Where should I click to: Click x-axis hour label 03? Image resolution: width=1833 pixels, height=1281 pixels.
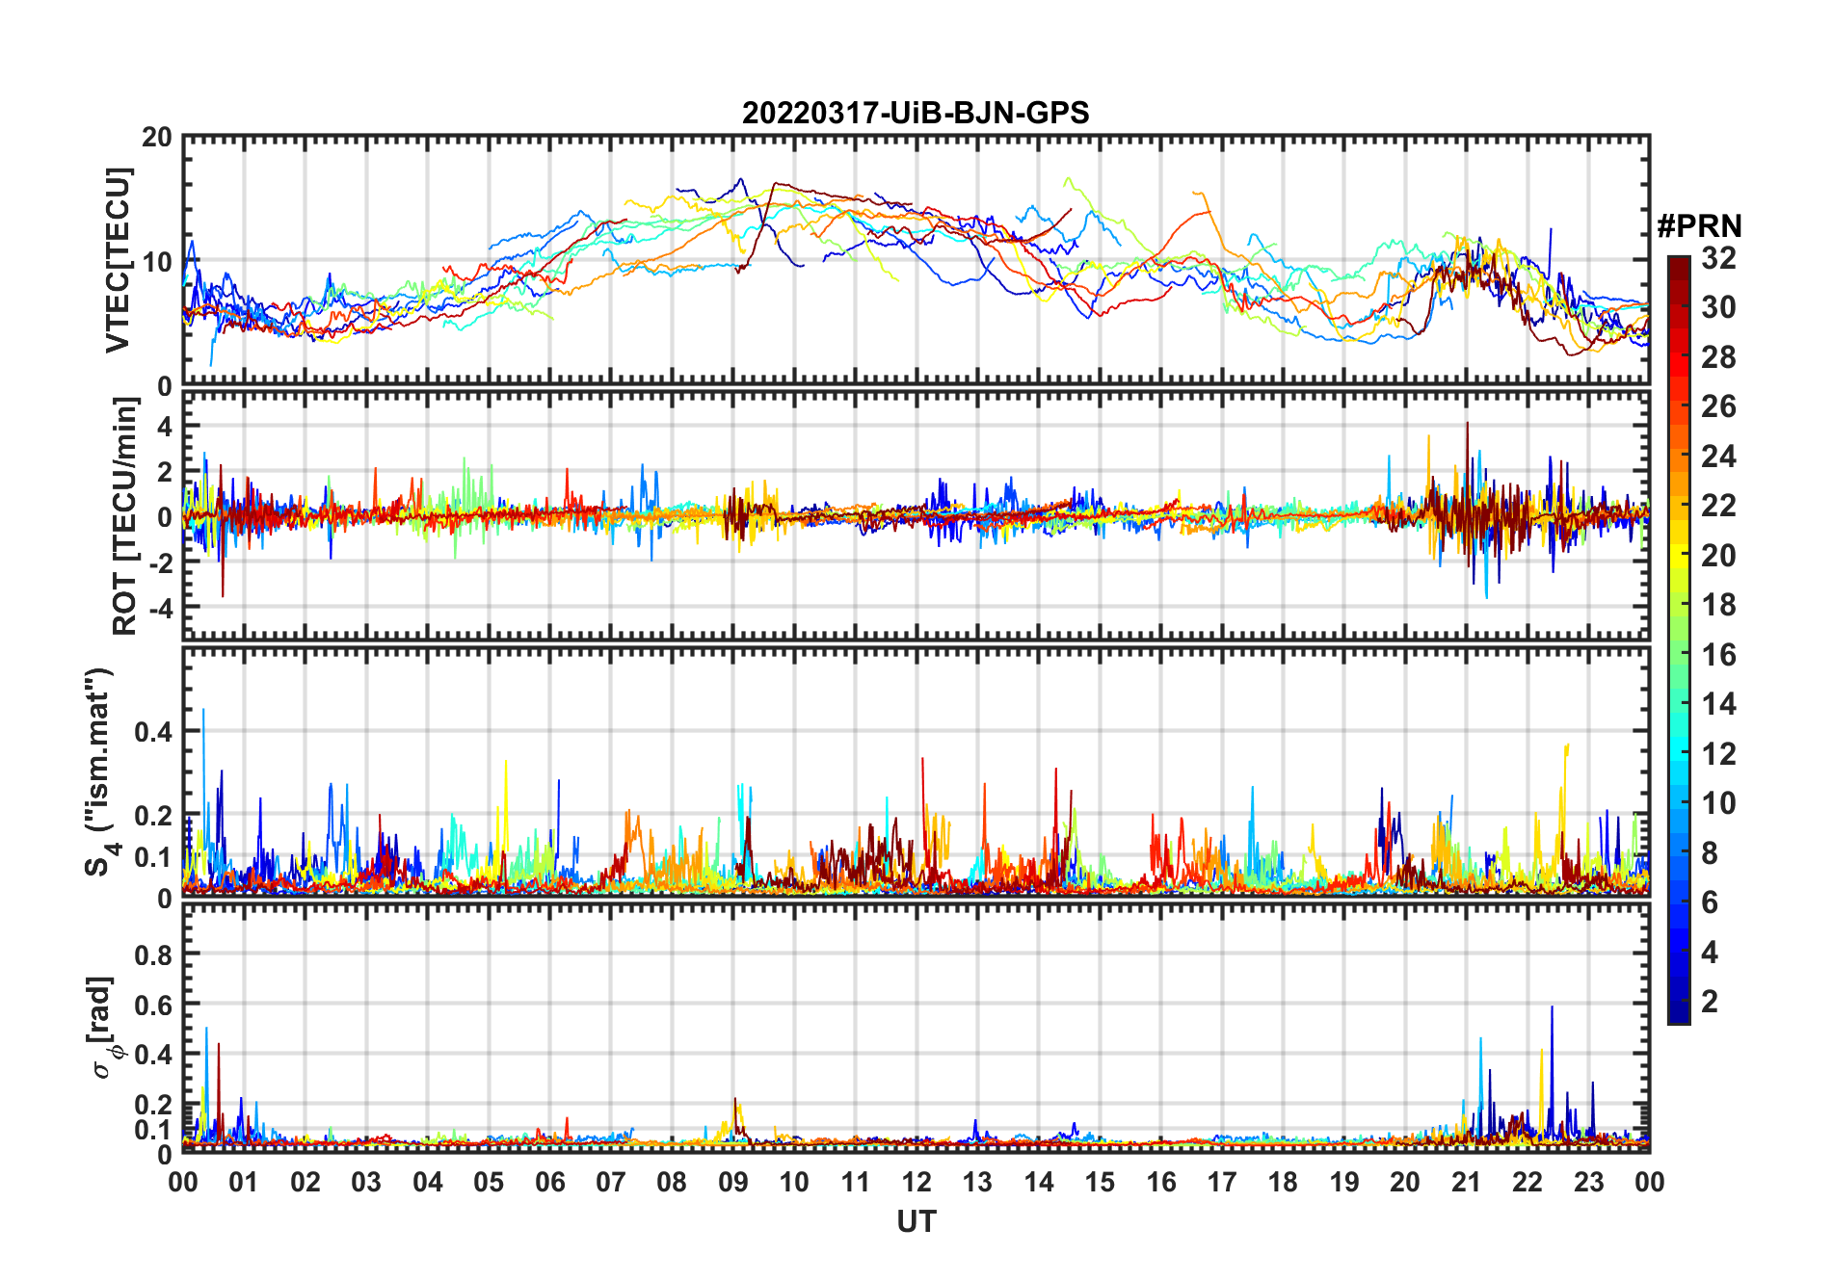(x=366, y=1182)
